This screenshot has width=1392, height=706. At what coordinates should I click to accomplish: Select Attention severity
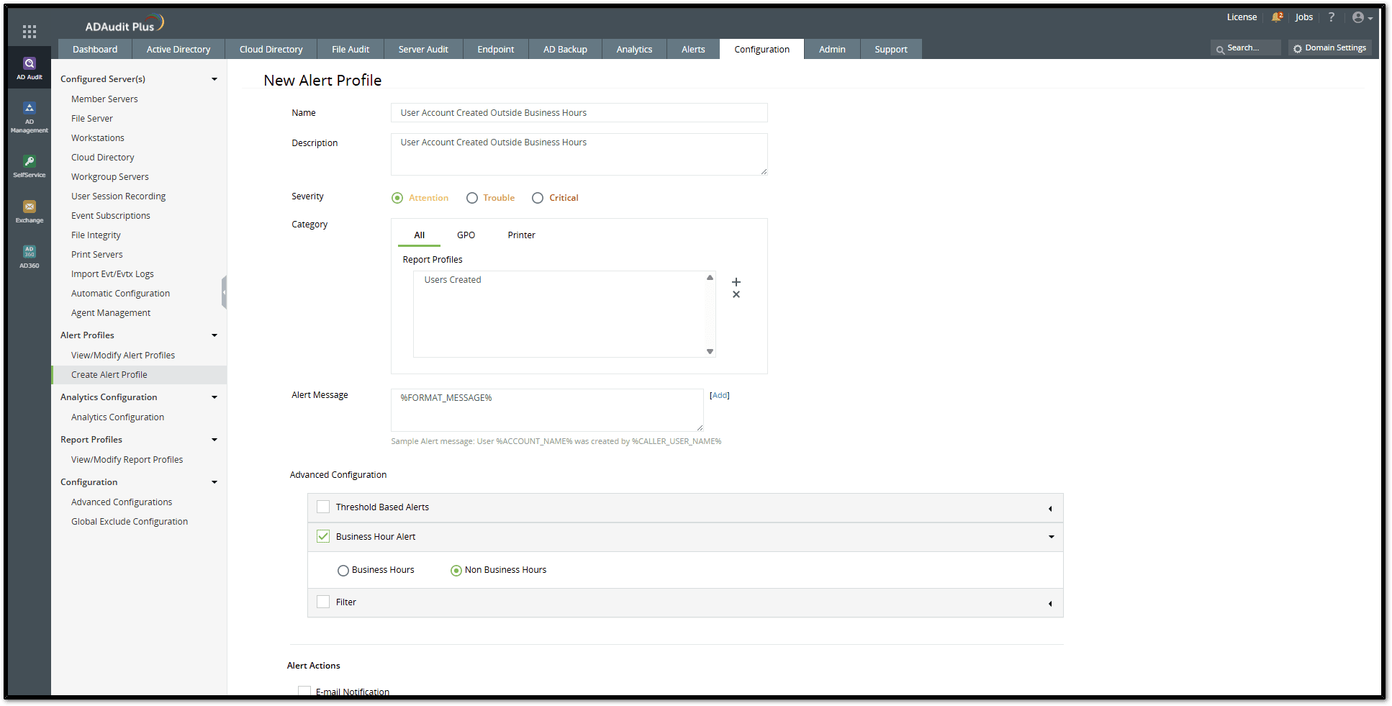pos(397,198)
